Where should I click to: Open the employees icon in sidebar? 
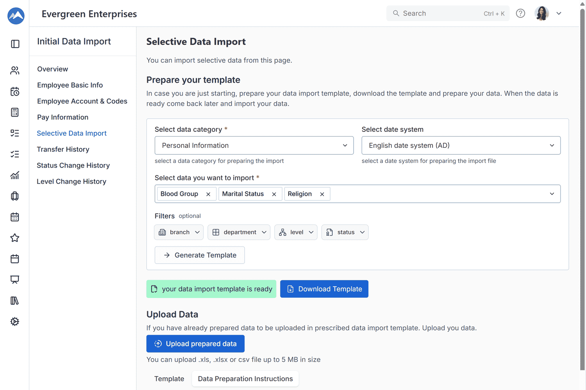tap(15, 71)
